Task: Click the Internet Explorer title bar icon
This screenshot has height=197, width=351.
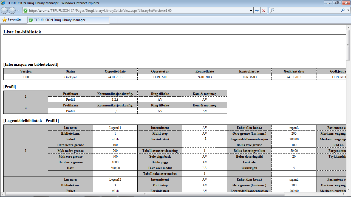Action: pos(3,3)
